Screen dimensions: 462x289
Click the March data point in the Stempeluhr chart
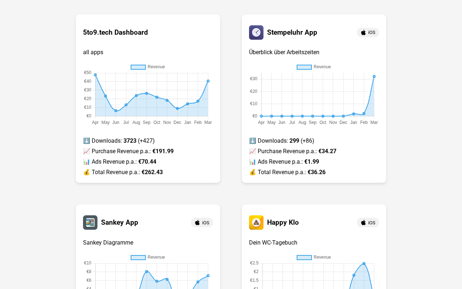tap(374, 77)
